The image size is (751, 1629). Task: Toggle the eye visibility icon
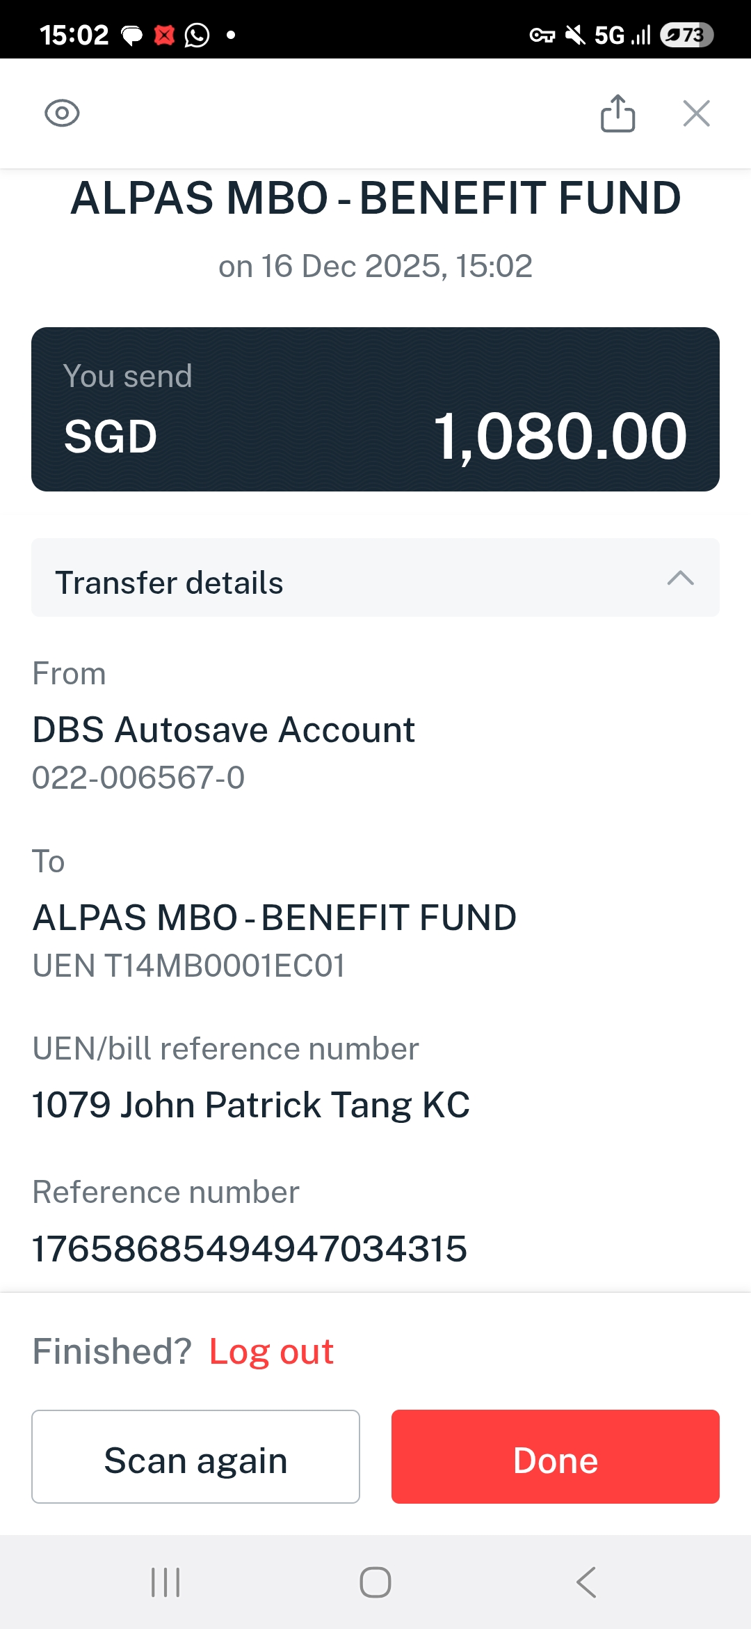[x=62, y=113]
